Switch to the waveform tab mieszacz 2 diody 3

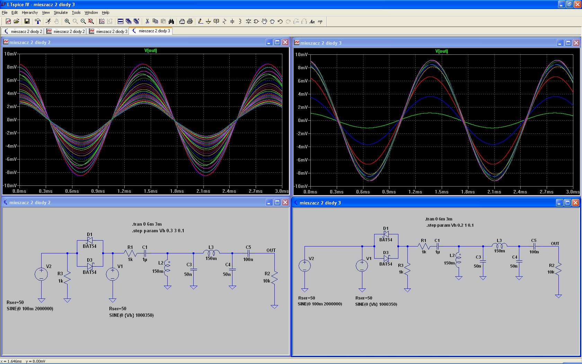108,31
